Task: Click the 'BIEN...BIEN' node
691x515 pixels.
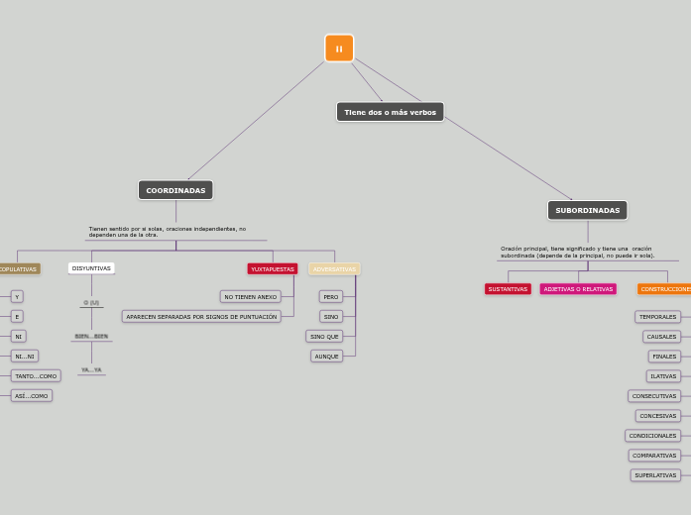Action: pyautogui.click(x=91, y=337)
